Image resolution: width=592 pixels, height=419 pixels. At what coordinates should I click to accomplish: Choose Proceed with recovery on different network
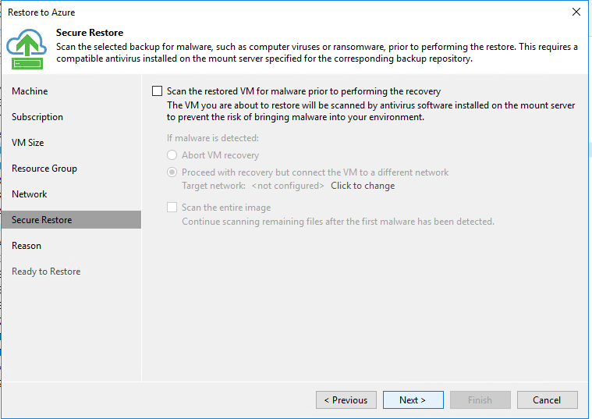click(172, 172)
